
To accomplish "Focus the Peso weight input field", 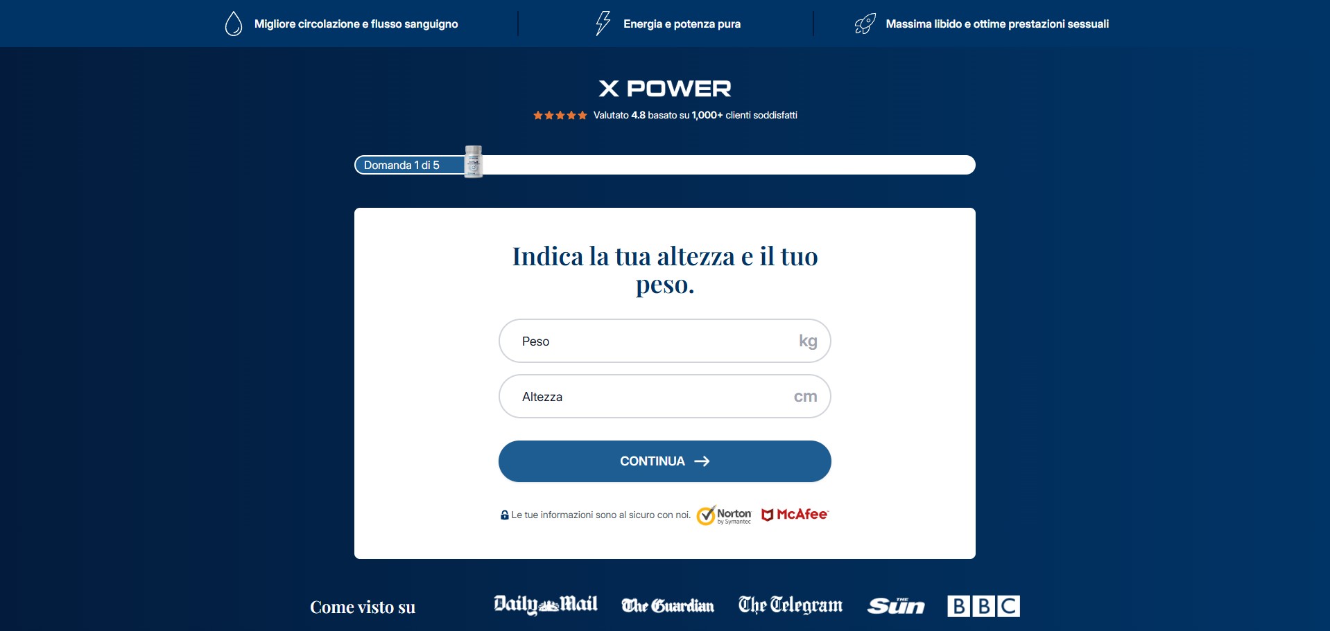I will click(665, 341).
